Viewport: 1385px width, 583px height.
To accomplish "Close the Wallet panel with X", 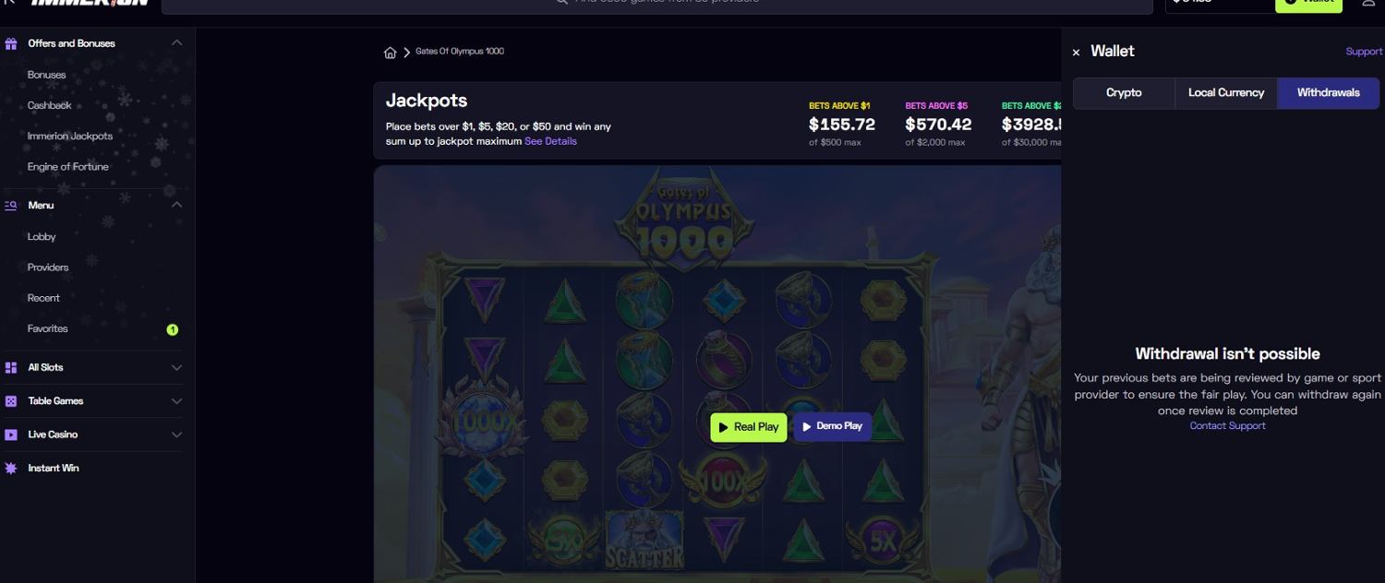I will [x=1076, y=53].
